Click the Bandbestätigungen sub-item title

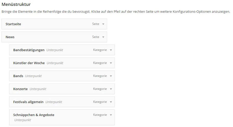coord(29,50)
